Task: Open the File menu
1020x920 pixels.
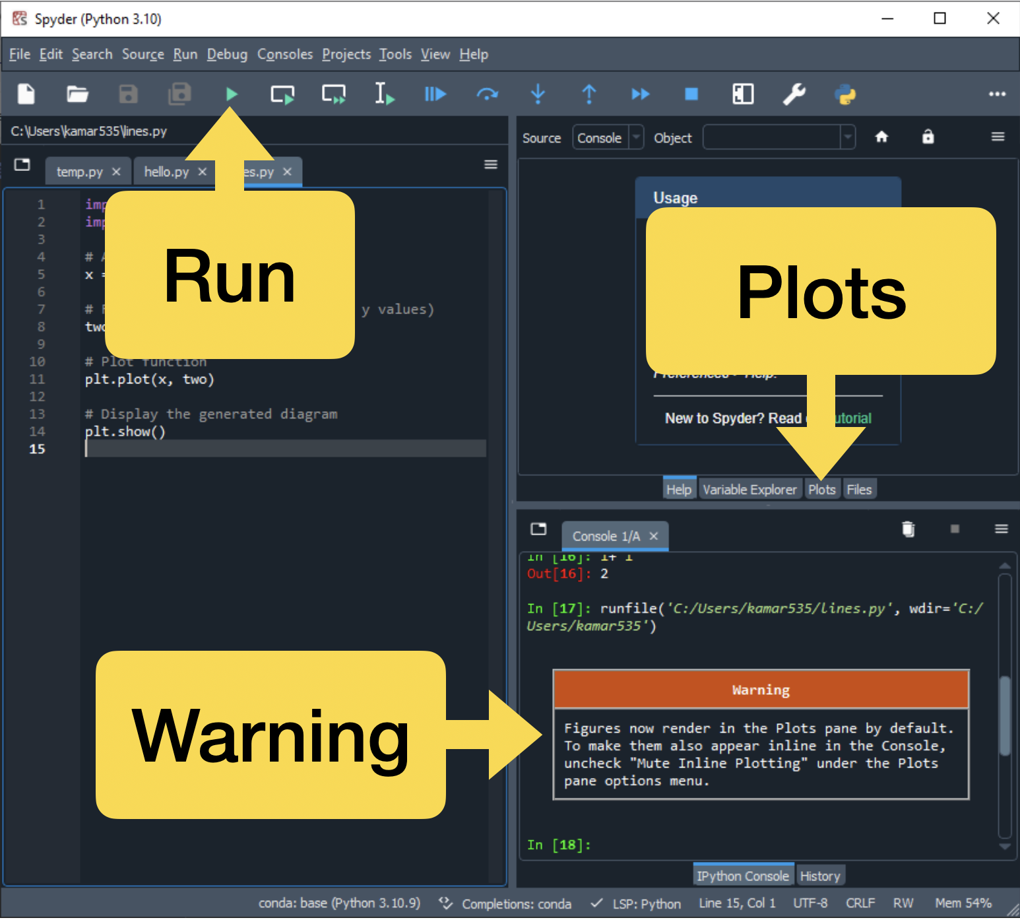Action: point(20,55)
